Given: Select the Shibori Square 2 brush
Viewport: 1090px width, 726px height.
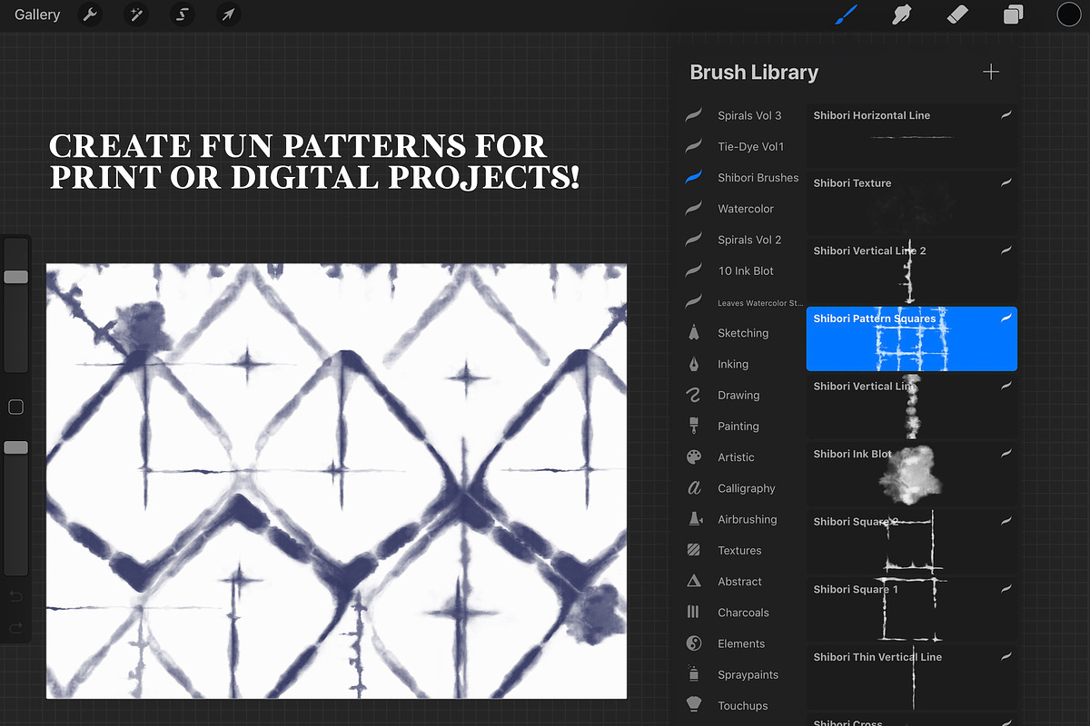Looking at the screenshot, I should coord(912,542).
